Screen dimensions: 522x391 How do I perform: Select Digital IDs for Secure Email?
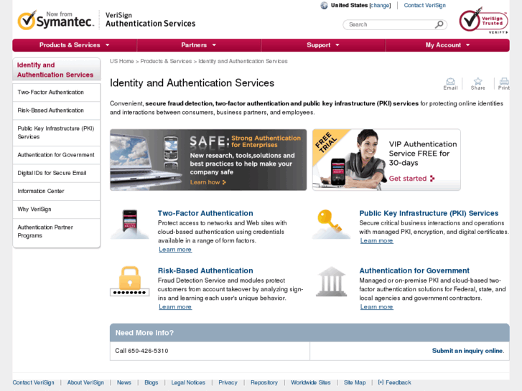pos(52,173)
